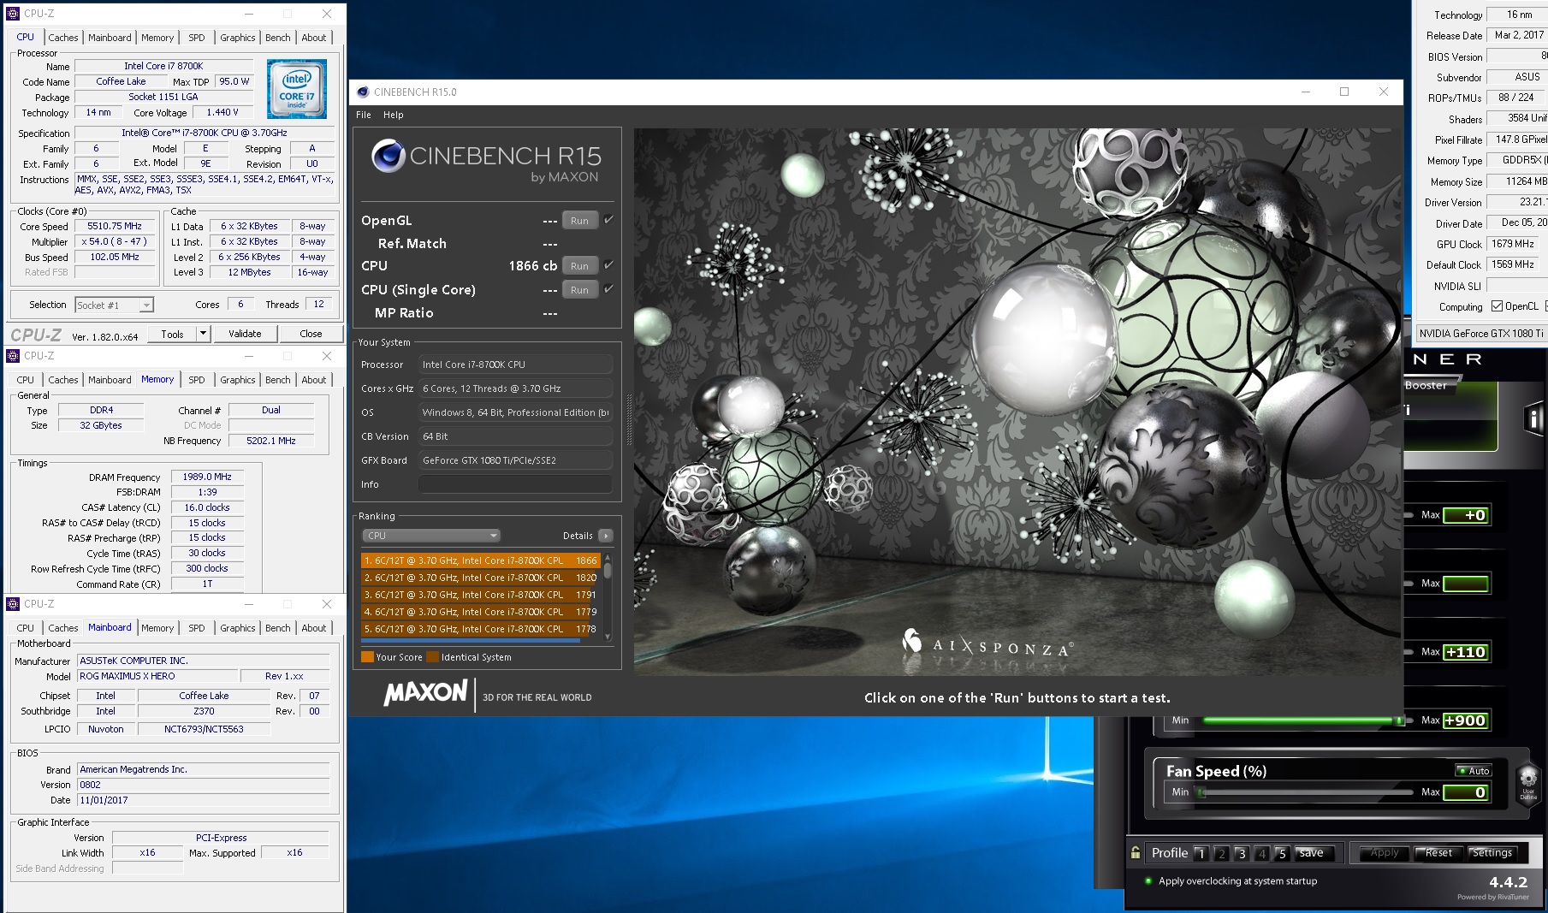Run the CPU benchmark test
The width and height of the screenshot is (1548, 913).
pos(579,266)
